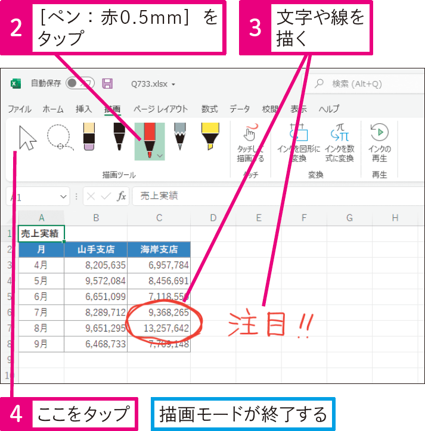Select column F header

[304, 218]
